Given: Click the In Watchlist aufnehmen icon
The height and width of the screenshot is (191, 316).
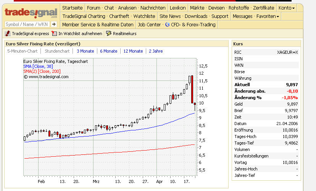Looking at the screenshot, I should tap(54, 34).
